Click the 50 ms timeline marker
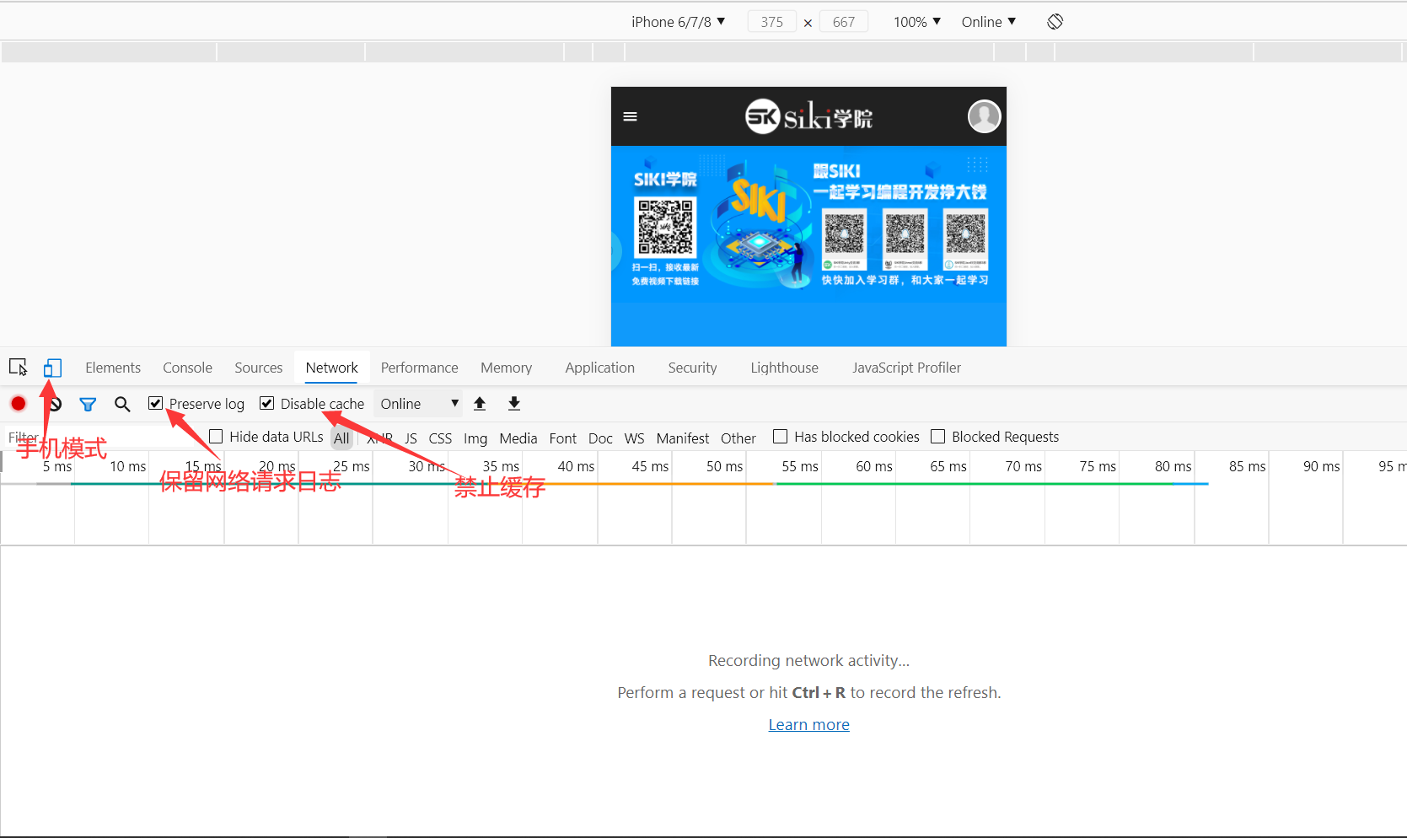The image size is (1407, 838). coord(725,466)
